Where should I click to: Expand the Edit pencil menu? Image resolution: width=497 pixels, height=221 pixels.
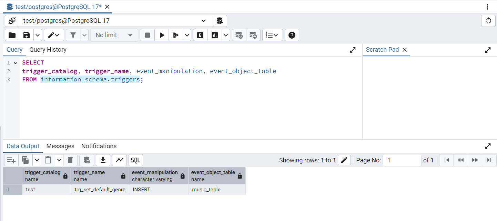point(54,35)
